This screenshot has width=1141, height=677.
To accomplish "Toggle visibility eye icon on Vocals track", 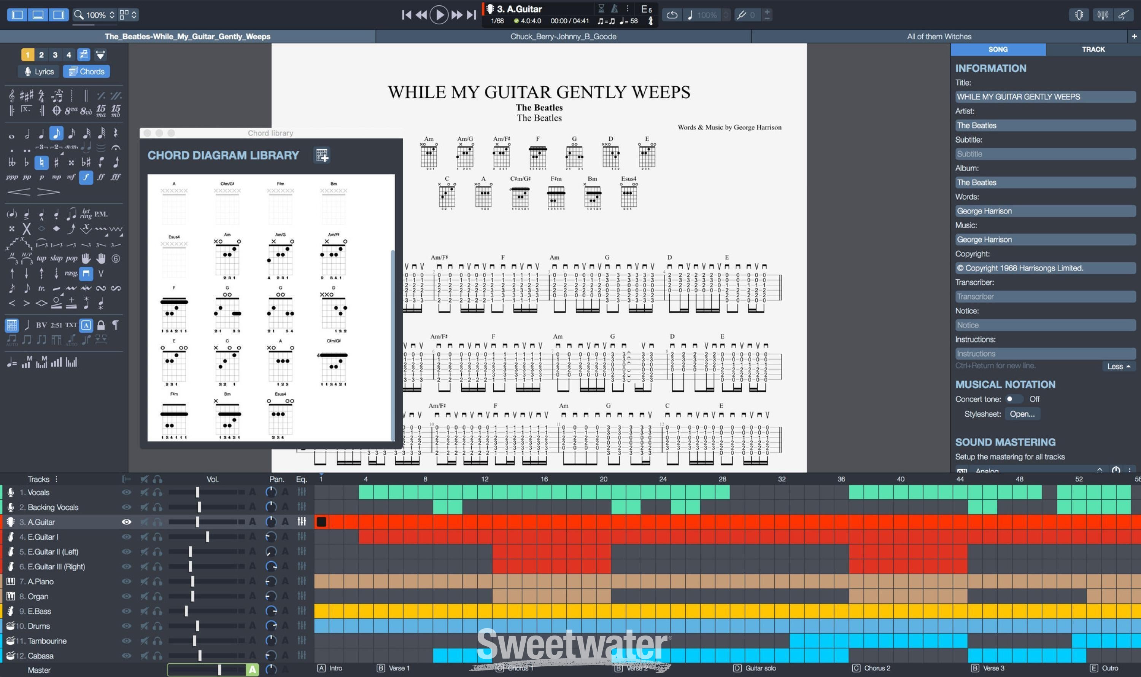I will pyautogui.click(x=126, y=492).
